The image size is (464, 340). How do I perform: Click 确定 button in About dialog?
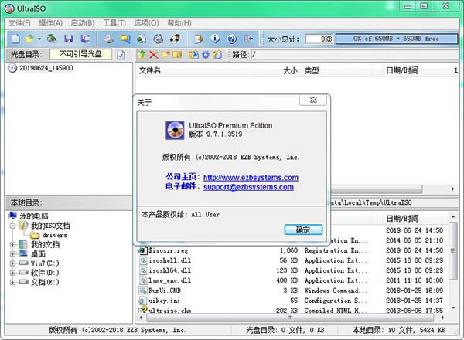(x=303, y=229)
